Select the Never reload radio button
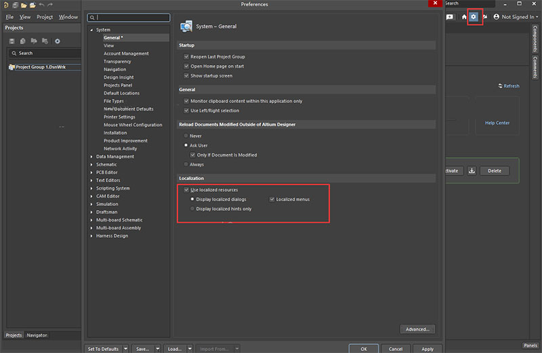Screen dimensions: 542x353 186,136
